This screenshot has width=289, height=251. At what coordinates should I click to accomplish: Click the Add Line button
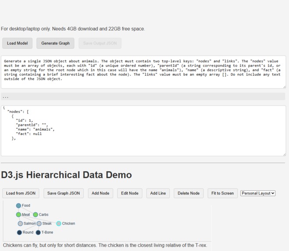tap(158, 193)
